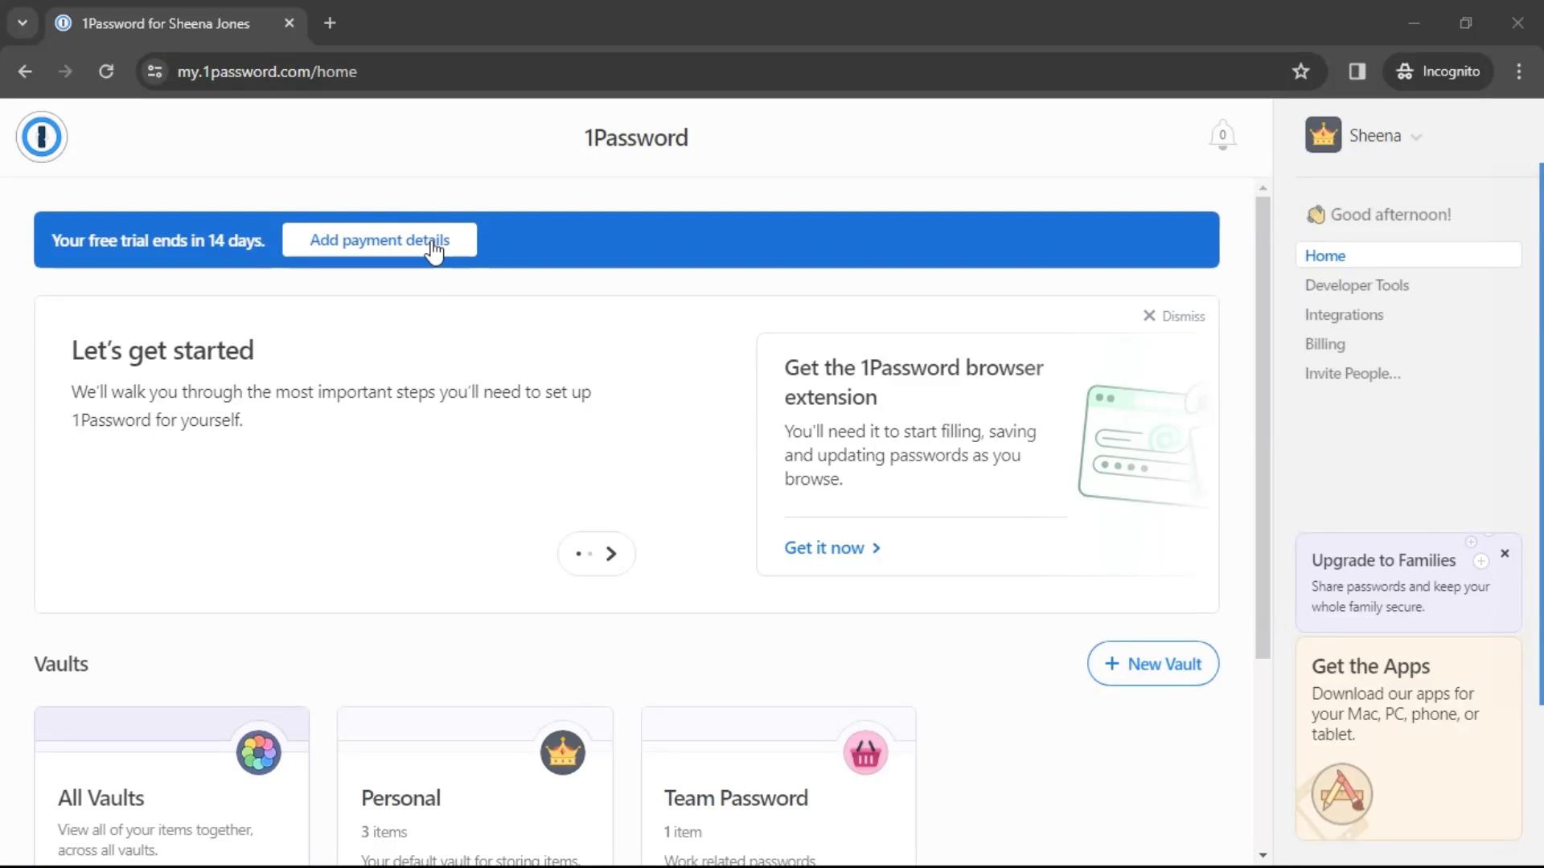Click the Sheena account crown icon
Image resolution: width=1544 pixels, height=868 pixels.
point(1324,134)
